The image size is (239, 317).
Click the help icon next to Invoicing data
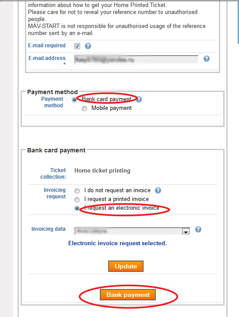tap(198, 229)
